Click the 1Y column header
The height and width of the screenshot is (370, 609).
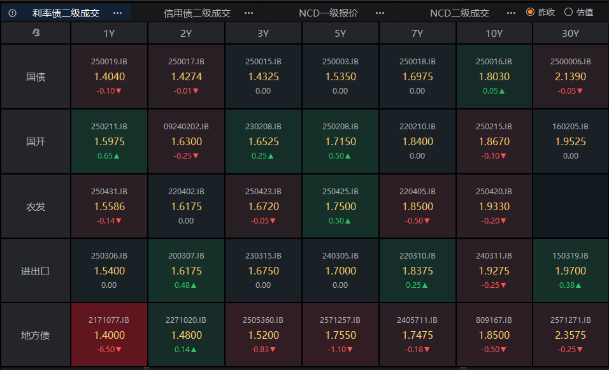(x=109, y=33)
